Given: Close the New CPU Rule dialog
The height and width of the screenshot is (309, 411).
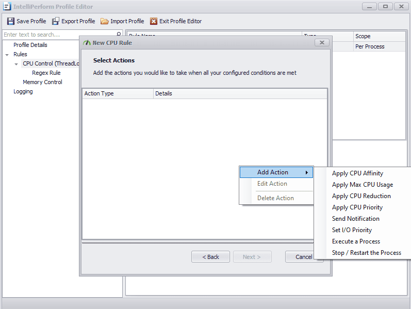Looking at the screenshot, I should click(322, 42).
